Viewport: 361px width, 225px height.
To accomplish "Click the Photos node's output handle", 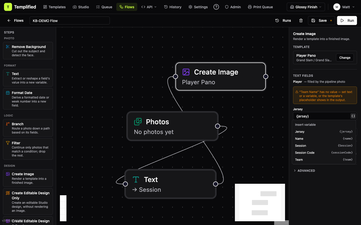I will point(218,126).
